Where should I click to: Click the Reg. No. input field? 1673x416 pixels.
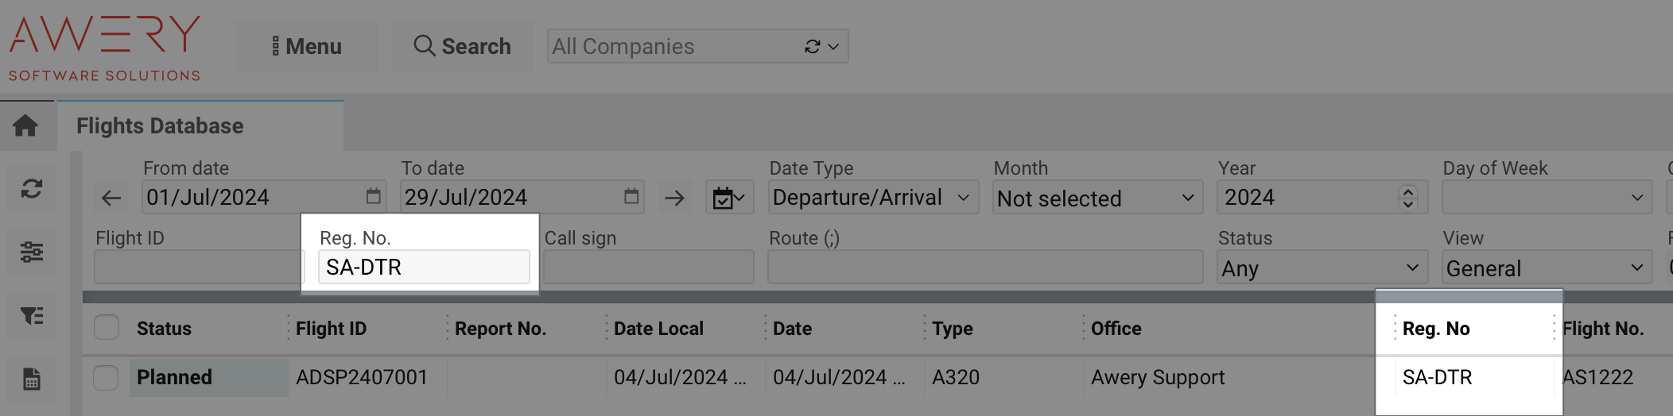[x=423, y=268]
